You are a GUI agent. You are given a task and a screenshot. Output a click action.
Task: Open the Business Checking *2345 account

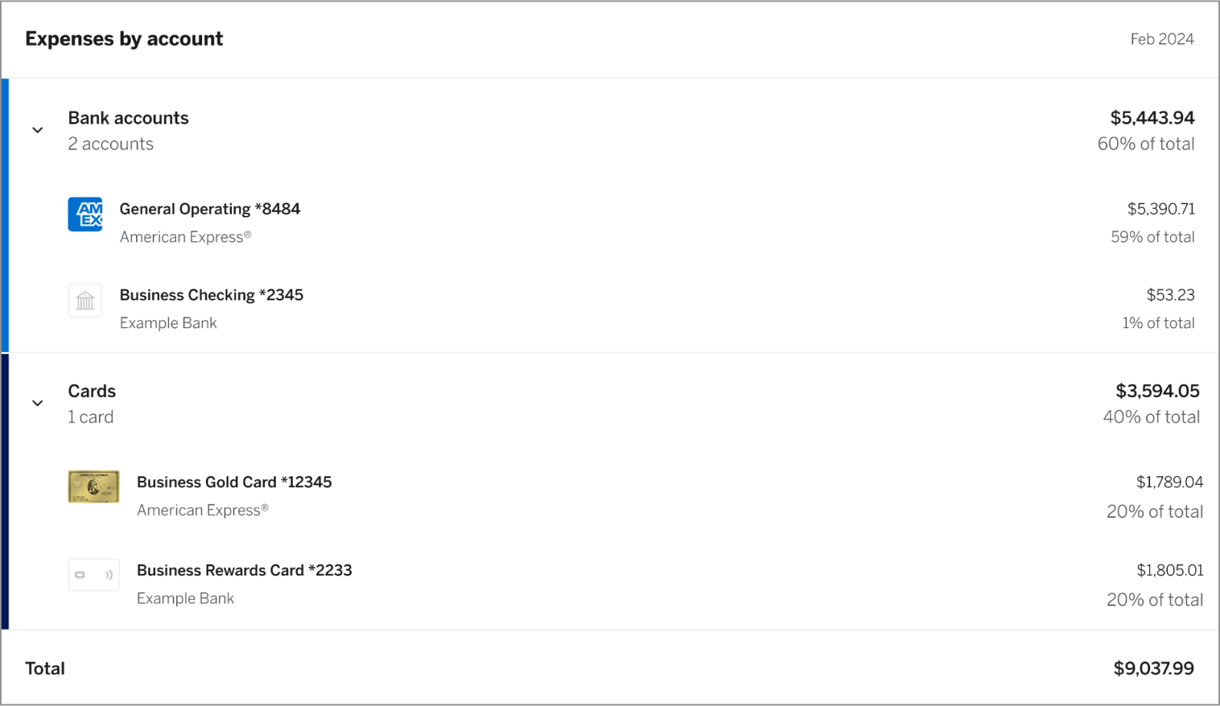[211, 295]
